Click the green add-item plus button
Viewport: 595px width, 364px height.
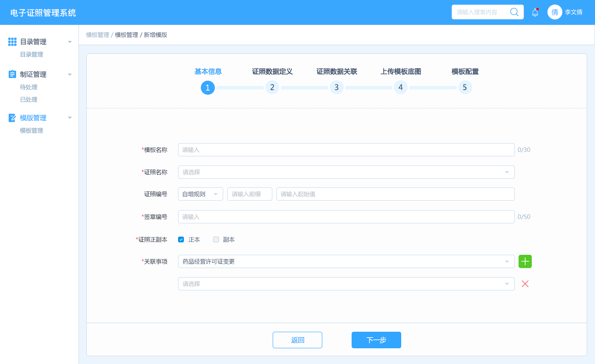click(x=525, y=261)
